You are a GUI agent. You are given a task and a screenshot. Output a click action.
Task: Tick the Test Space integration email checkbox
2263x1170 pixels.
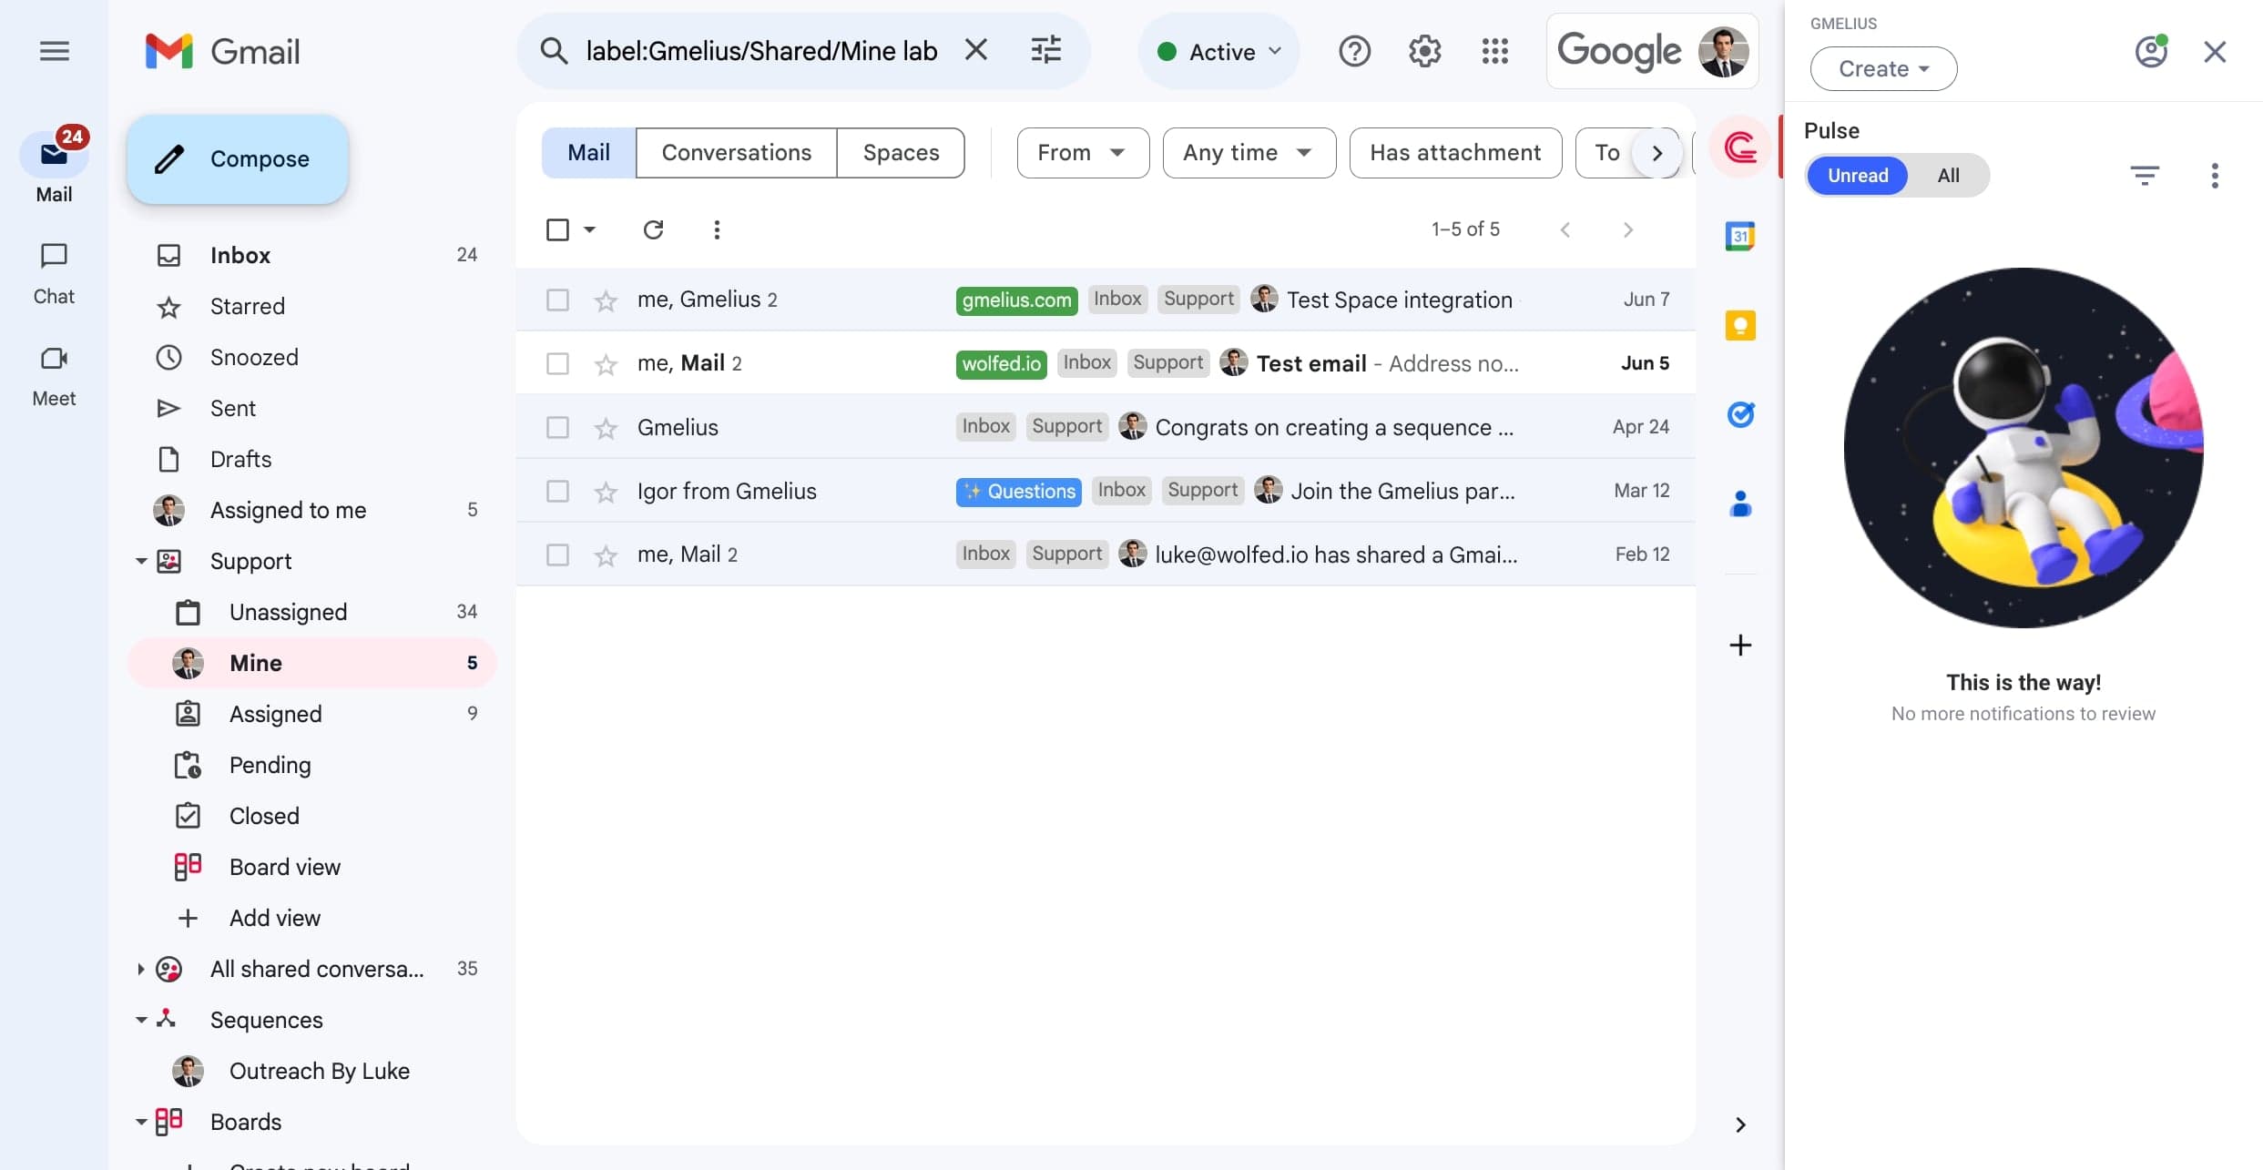pyautogui.click(x=557, y=300)
